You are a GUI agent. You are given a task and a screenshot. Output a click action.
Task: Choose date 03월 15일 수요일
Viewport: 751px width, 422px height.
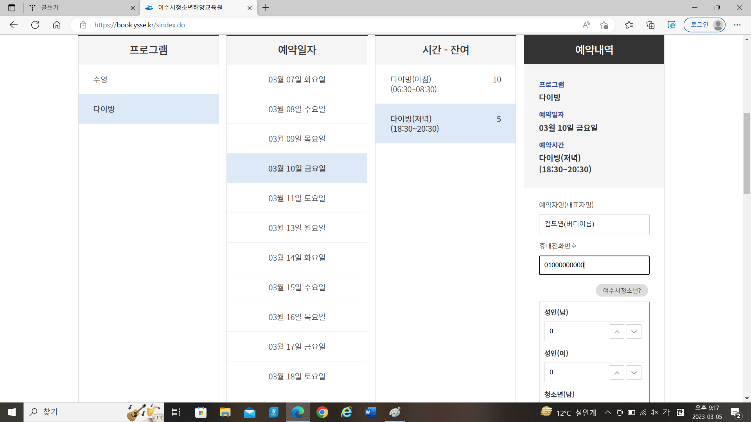coord(297,287)
